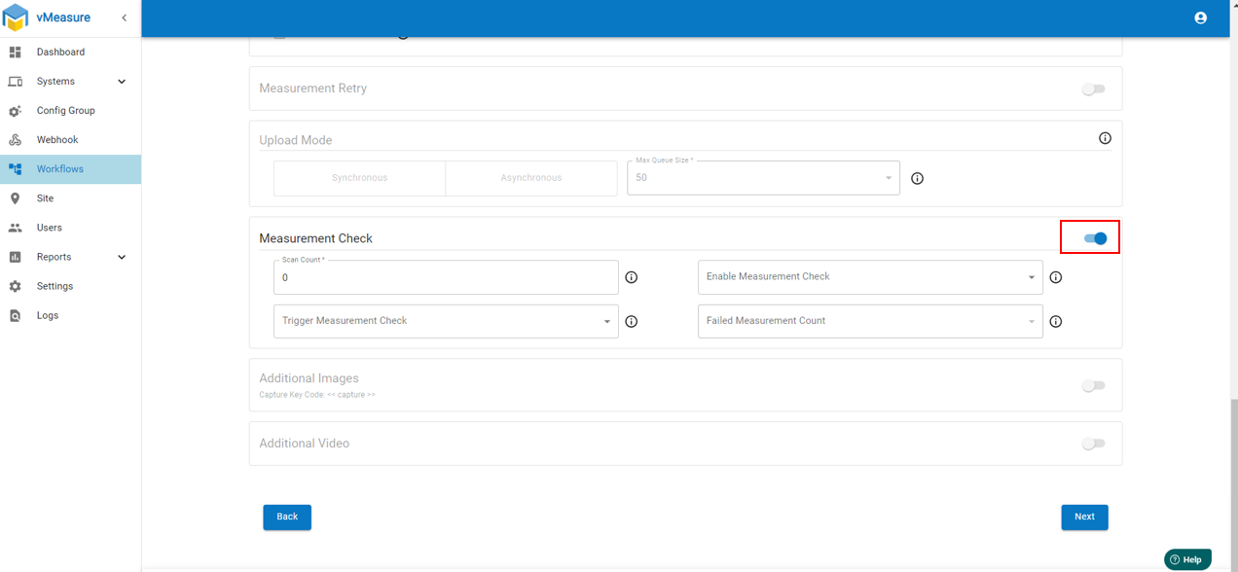Open Settings menu item
The height and width of the screenshot is (572, 1238).
pos(70,286)
